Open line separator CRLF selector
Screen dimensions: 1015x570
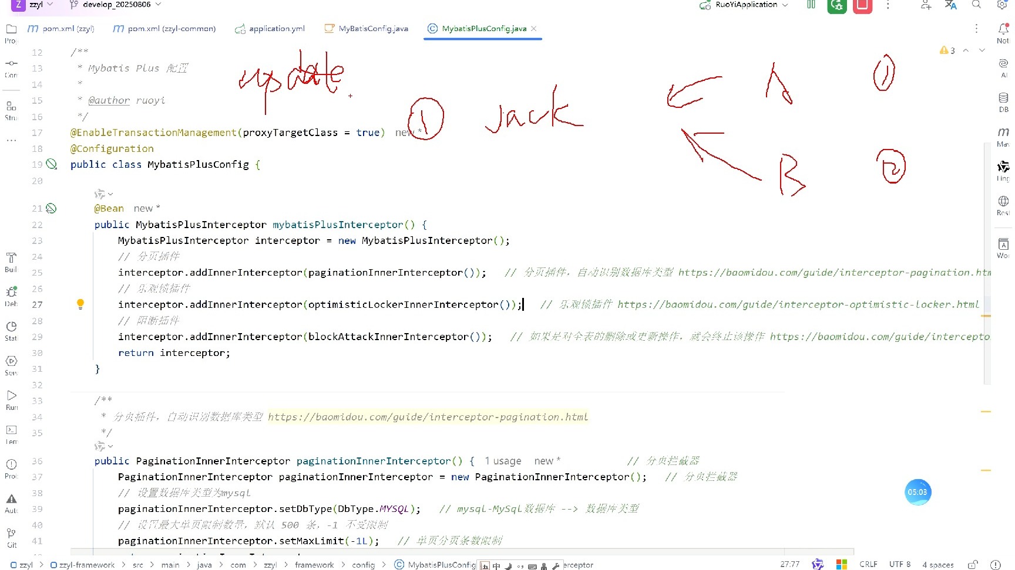pyautogui.click(x=868, y=564)
